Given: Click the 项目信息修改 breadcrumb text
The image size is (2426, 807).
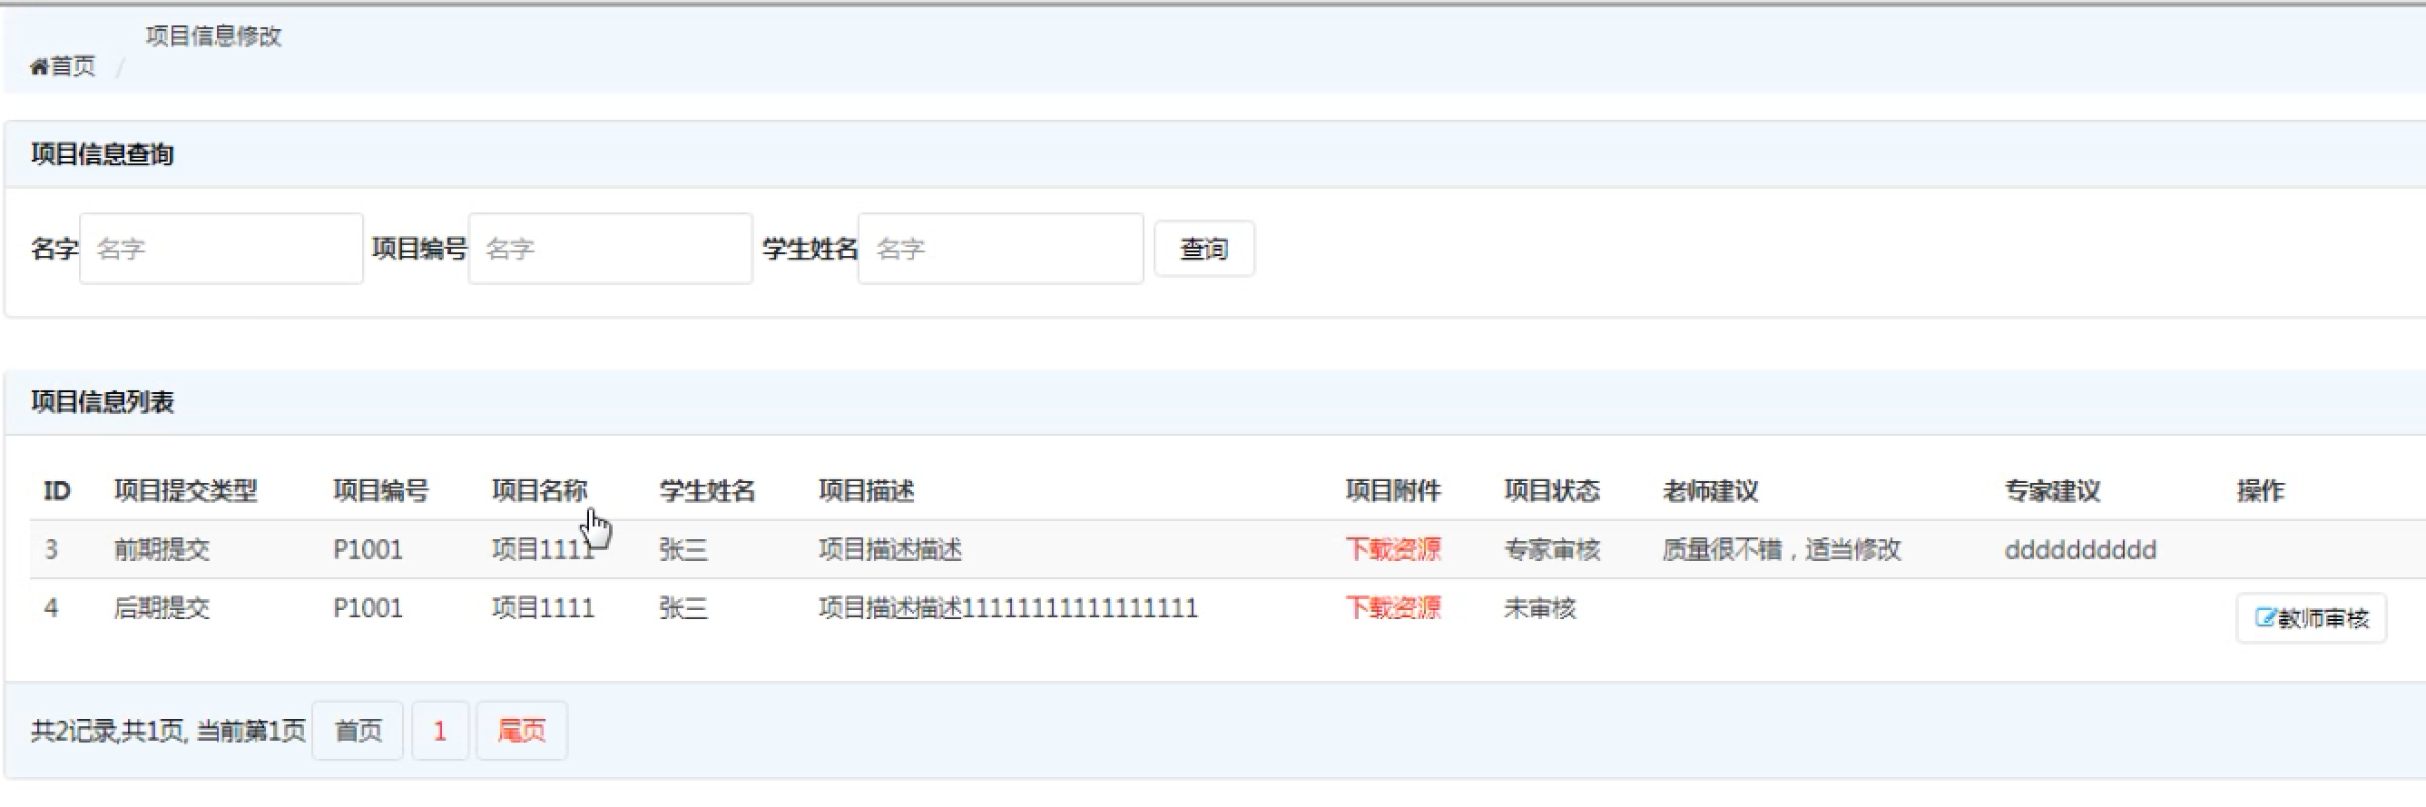Looking at the screenshot, I should (214, 35).
